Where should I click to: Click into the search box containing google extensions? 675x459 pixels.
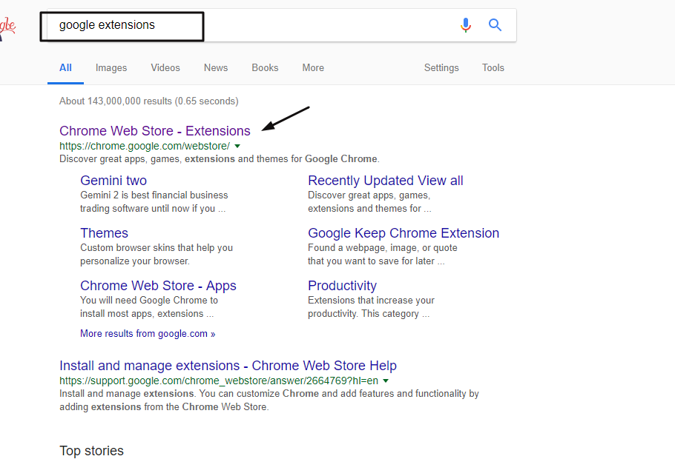pyautogui.click(x=282, y=25)
